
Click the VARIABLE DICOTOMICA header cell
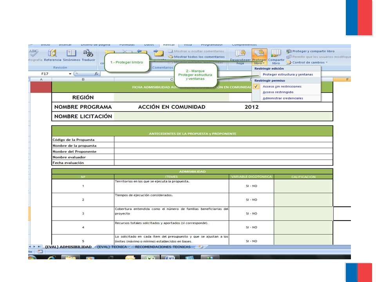[251, 177]
